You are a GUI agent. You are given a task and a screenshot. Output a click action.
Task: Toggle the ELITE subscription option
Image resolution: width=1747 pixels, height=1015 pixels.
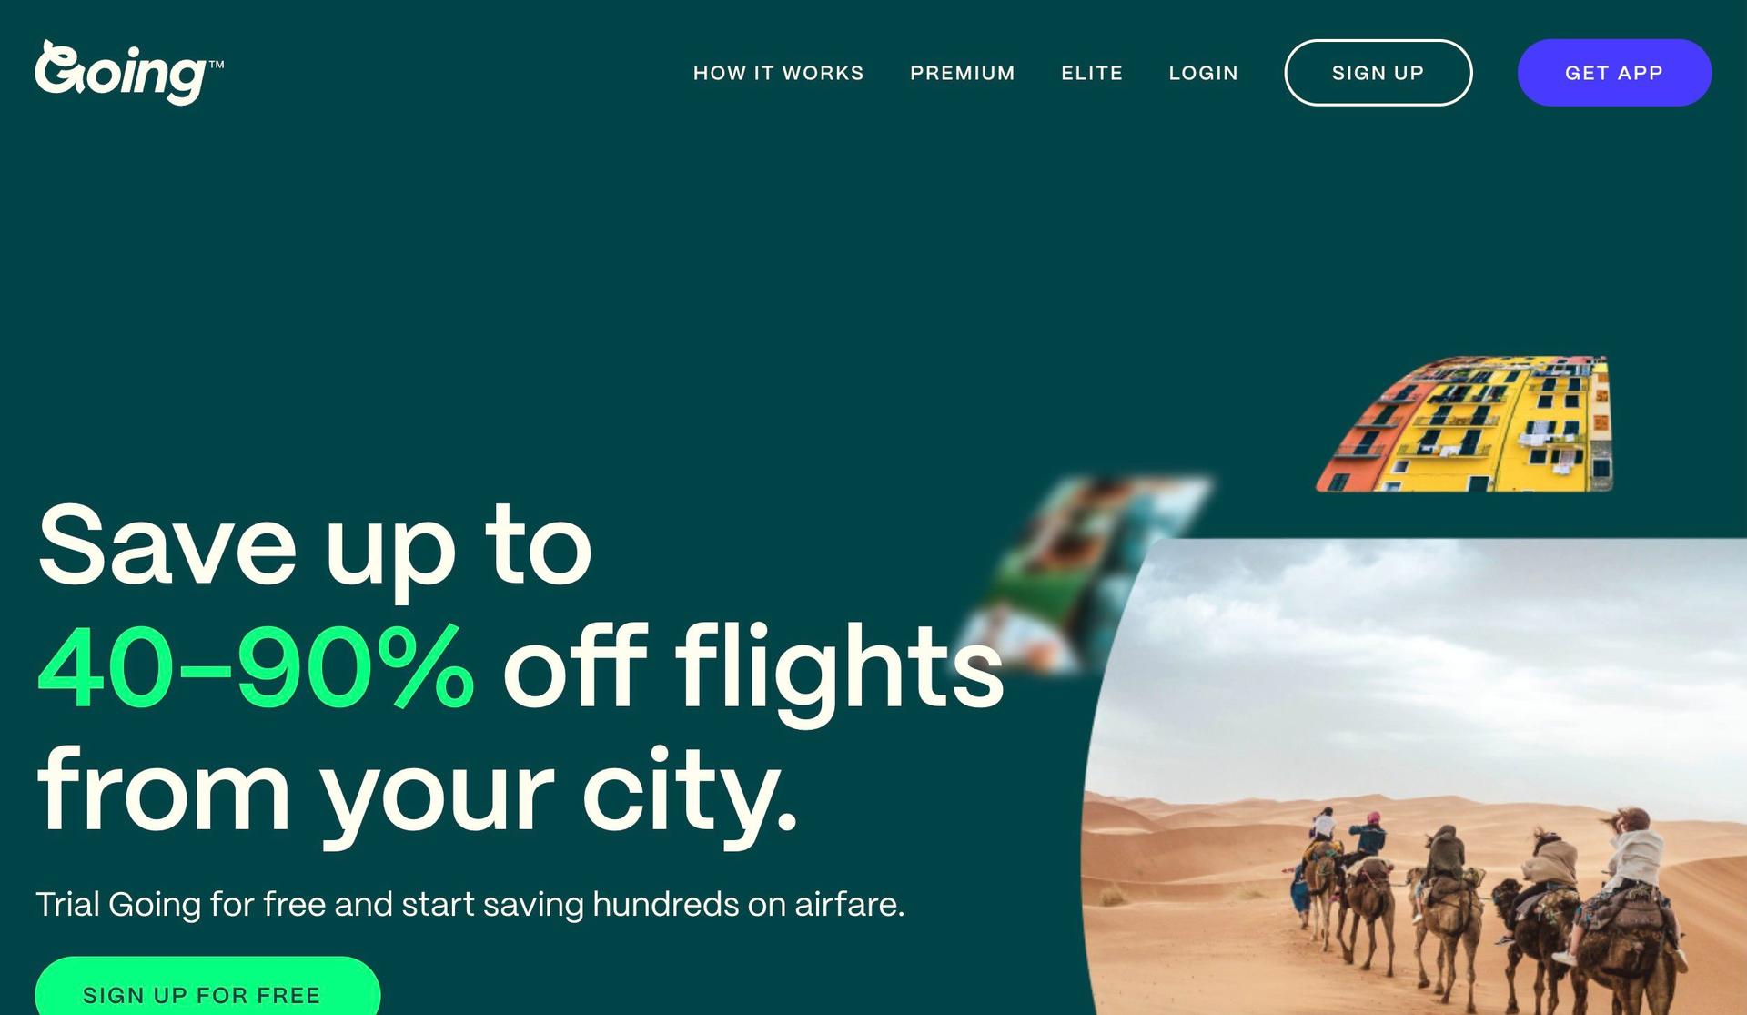(x=1092, y=73)
